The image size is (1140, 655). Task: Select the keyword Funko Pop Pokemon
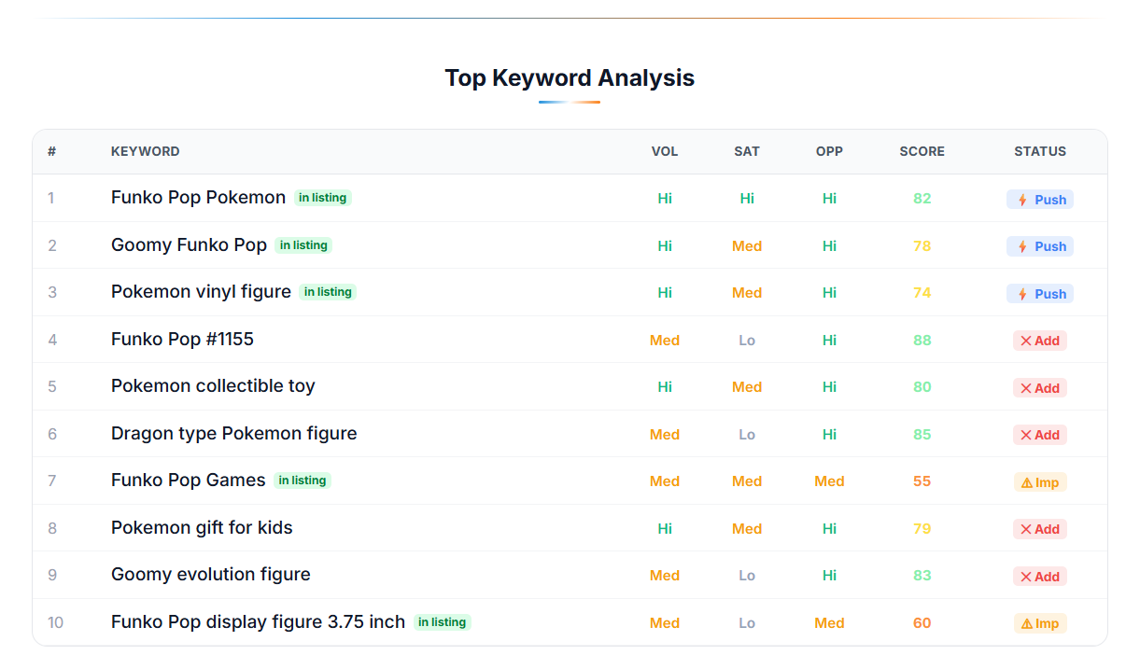coord(198,197)
